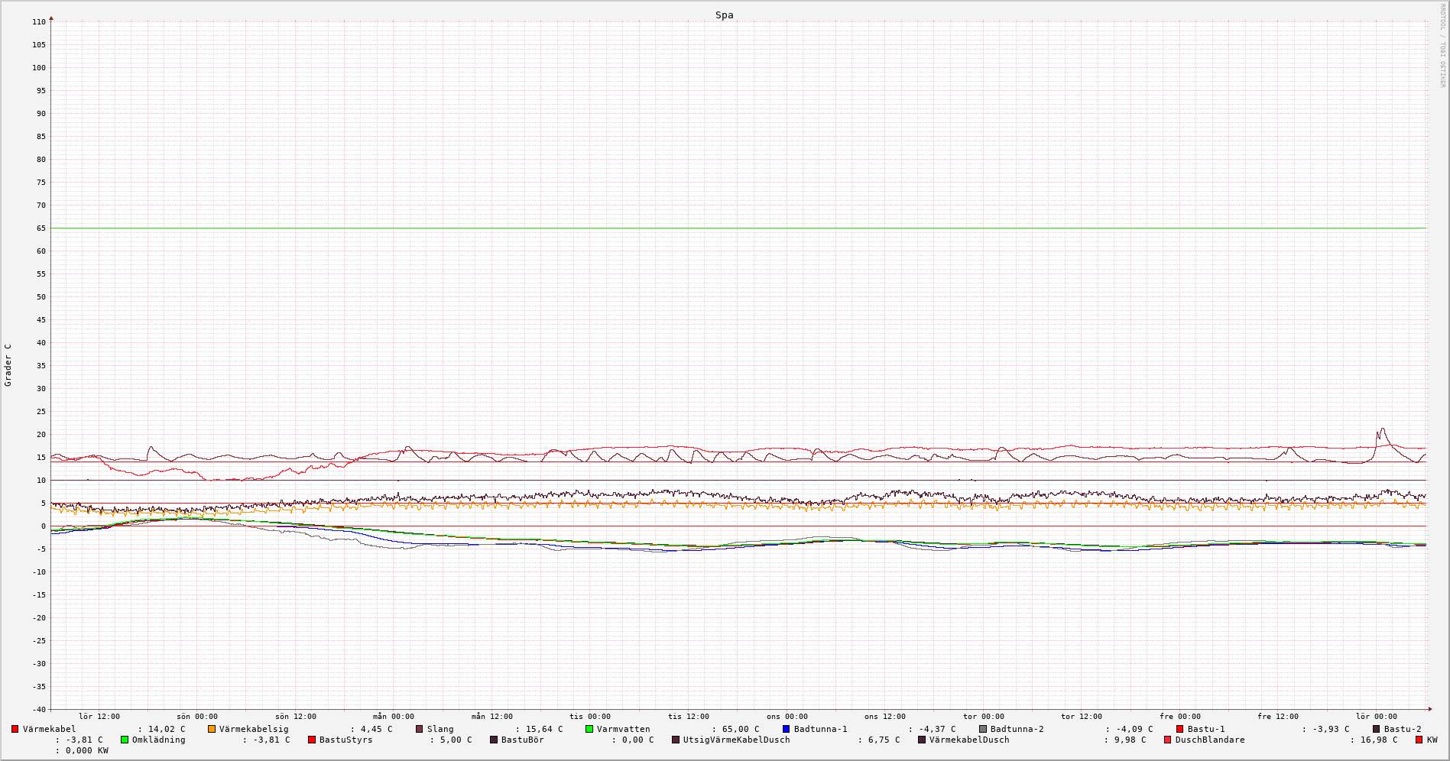Select the DuschBlandare legend label
The image size is (1450, 761).
[x=1209, y=740]
